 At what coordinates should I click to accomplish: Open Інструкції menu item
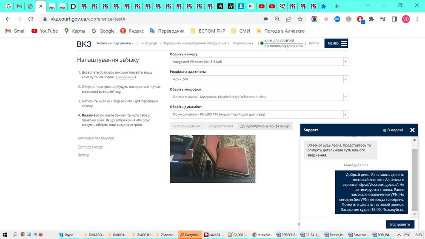pyautogui.click(x=149, y=43)
